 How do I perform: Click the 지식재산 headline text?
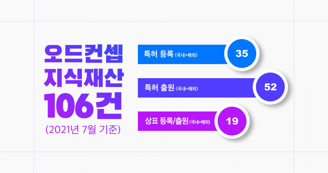(x=83, y=77)
